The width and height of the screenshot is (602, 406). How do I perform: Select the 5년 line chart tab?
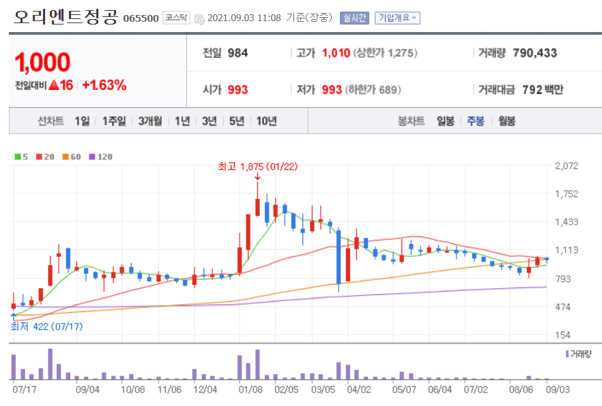click(237, 121)
